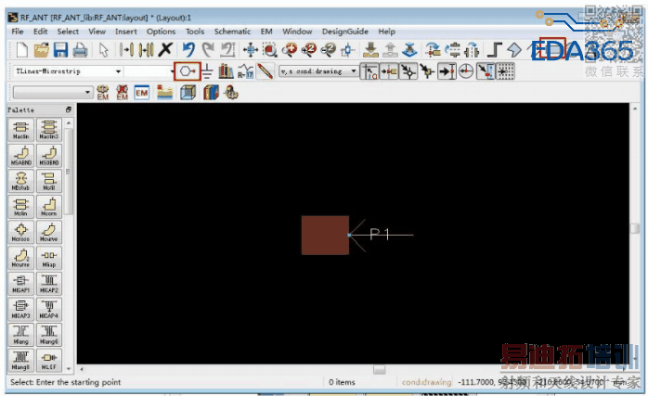Click the View All icon with four arrows
648x396 pixels.
(251, 50)
